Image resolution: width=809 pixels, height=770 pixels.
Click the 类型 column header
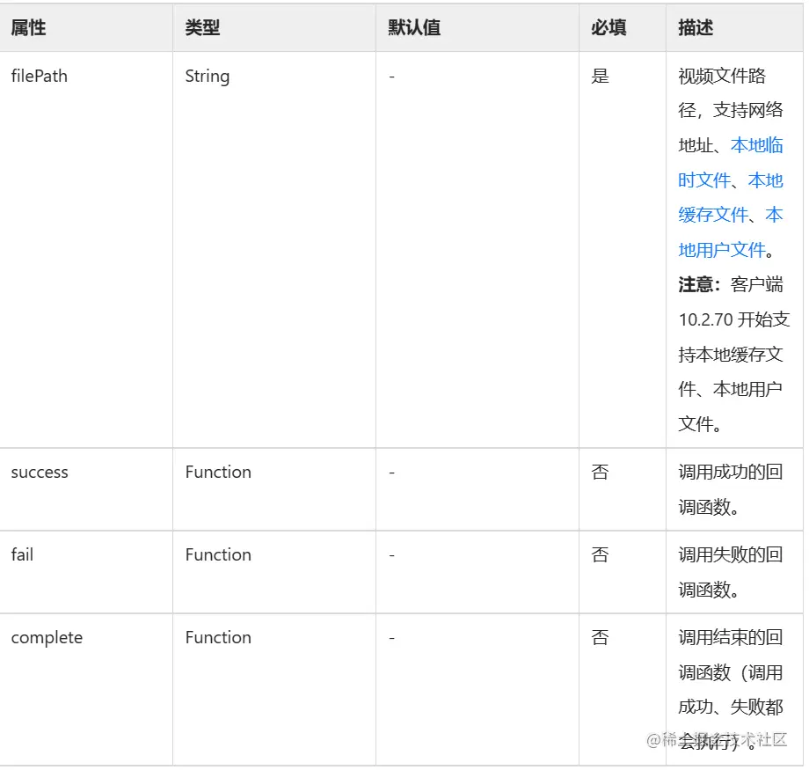coord(202,27)
